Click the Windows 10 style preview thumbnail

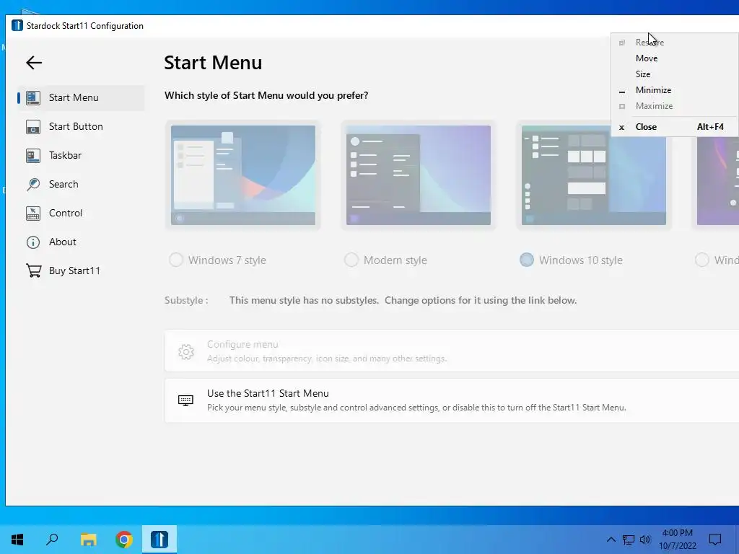click(594, 175)
